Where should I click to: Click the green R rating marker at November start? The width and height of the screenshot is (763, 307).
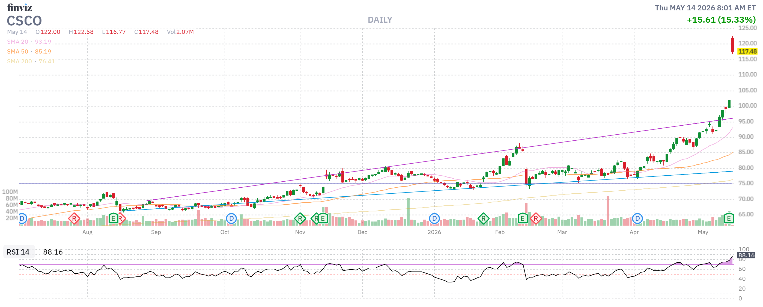click(300, 219)
